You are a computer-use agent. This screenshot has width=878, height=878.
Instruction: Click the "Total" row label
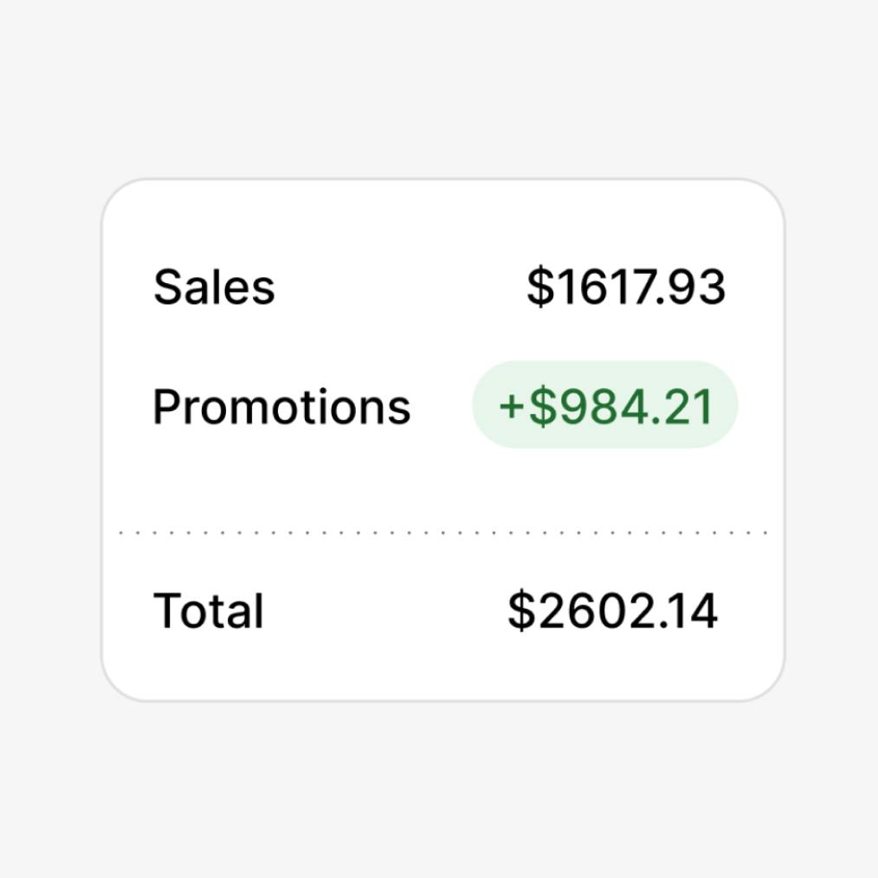pyautogui.click(x=208, y=610)
